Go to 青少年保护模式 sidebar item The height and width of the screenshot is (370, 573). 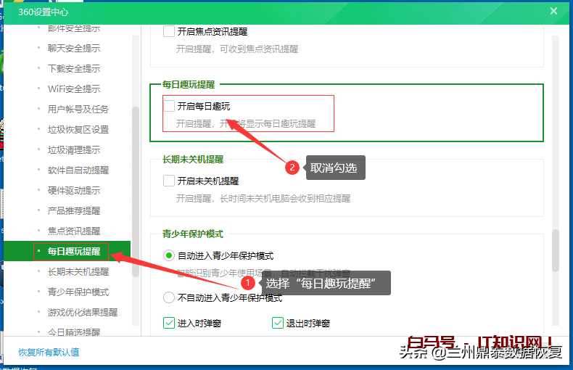click(x=78, y=292)
